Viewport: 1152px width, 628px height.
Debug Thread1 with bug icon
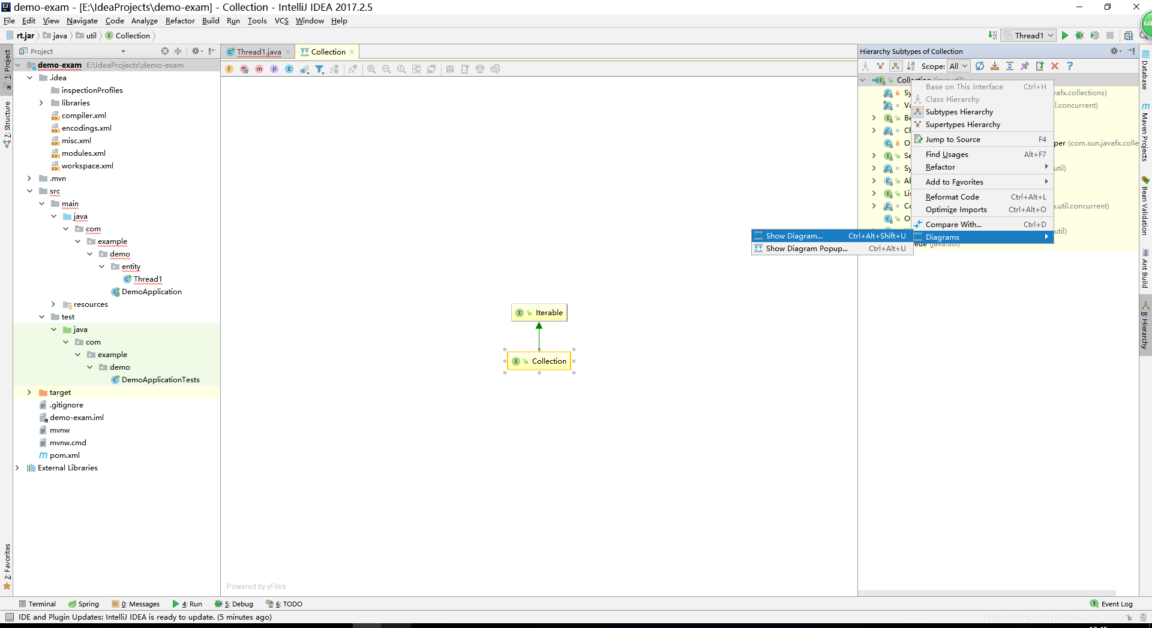(1080, 35)
